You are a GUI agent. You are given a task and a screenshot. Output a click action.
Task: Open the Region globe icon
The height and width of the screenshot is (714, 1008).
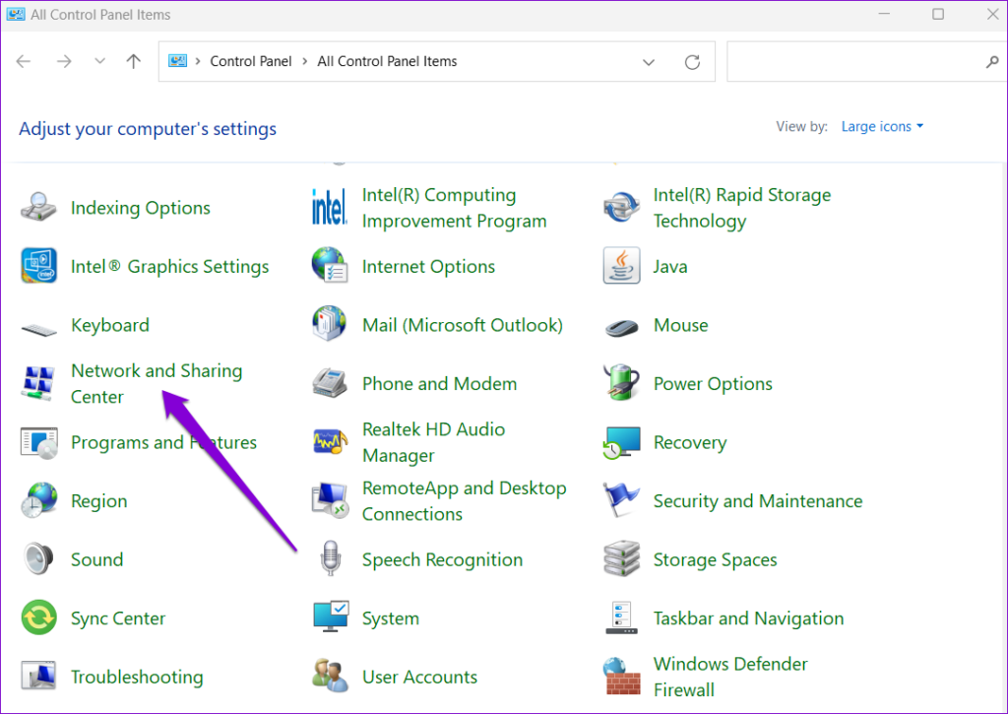(x=38, y=500)
